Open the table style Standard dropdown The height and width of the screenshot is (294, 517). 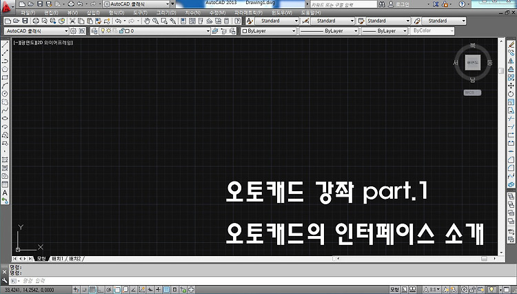point(388,21)
